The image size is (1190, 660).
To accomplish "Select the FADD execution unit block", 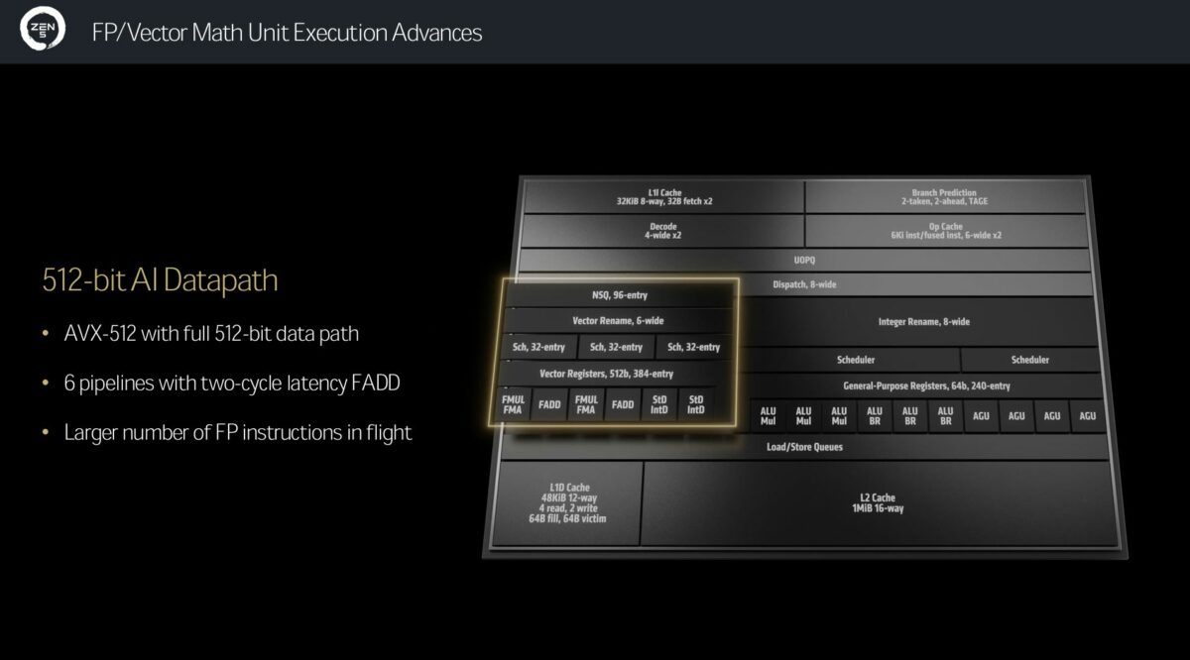I will 547,403.
